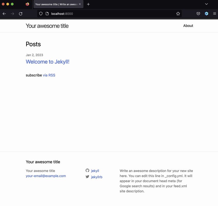Viewport: 218px width, 206px height.
Task: Expand the list all tabs chevron
Action: click(x=206, y=4)
